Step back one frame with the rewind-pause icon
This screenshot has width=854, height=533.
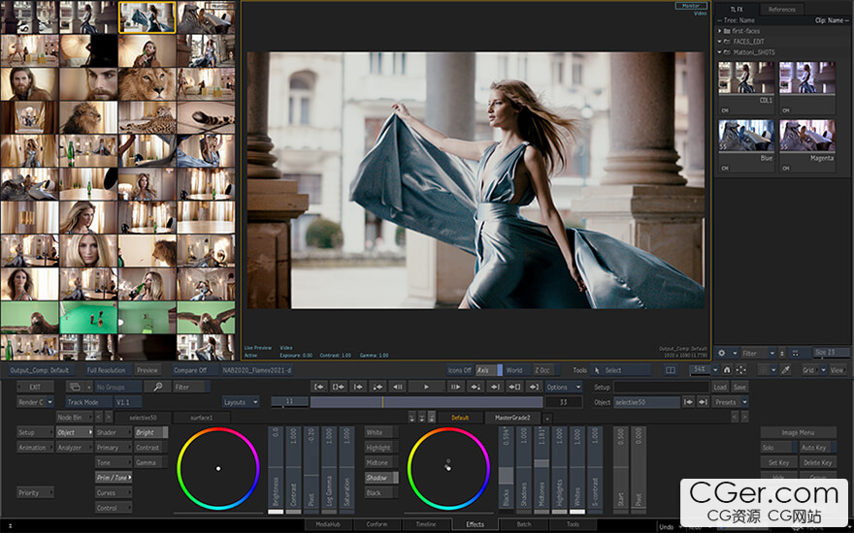(398, 387)
